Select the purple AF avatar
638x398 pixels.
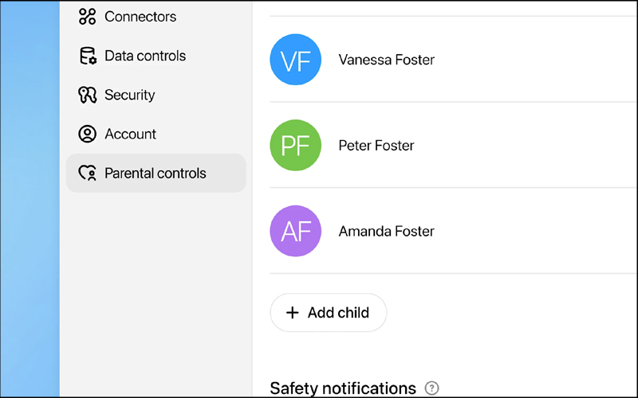tap(296, 232)
